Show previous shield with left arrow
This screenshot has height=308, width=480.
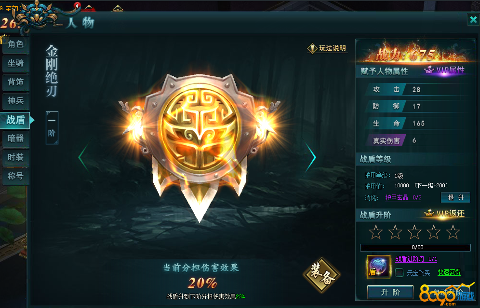tap(83, 157)
